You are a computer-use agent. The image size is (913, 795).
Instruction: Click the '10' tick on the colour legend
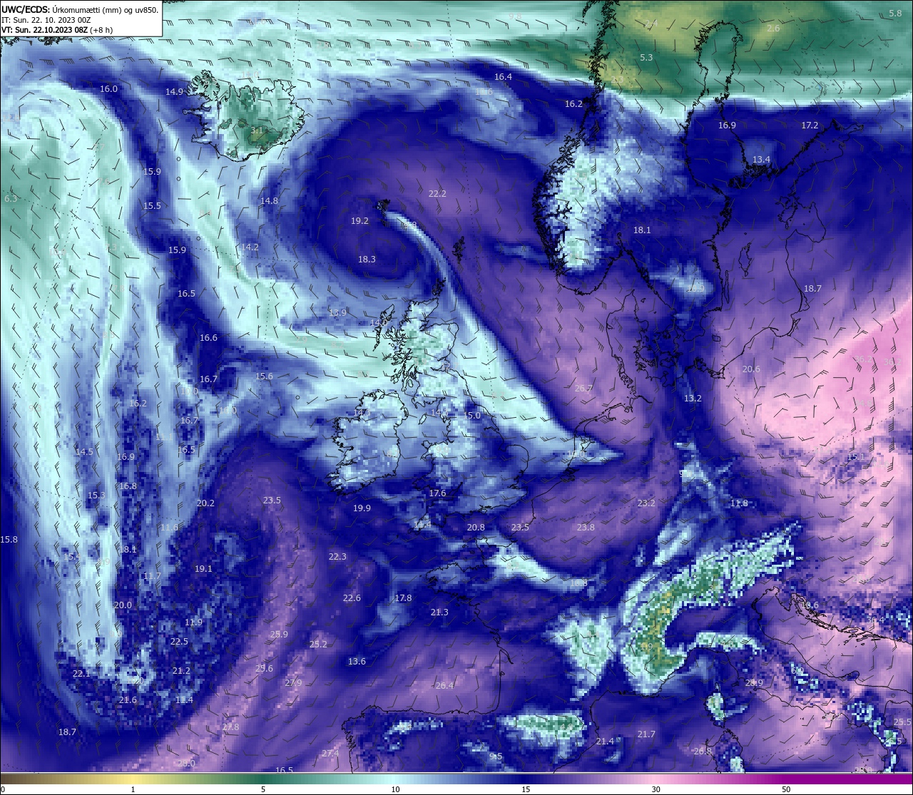[x=395, y=789]
